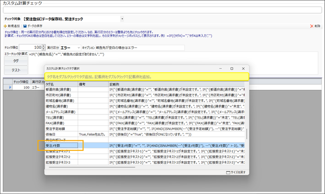Click into the キャプション text field
Image resolution: width=325 pixels, height=194 pixels.
coord(140,48)
